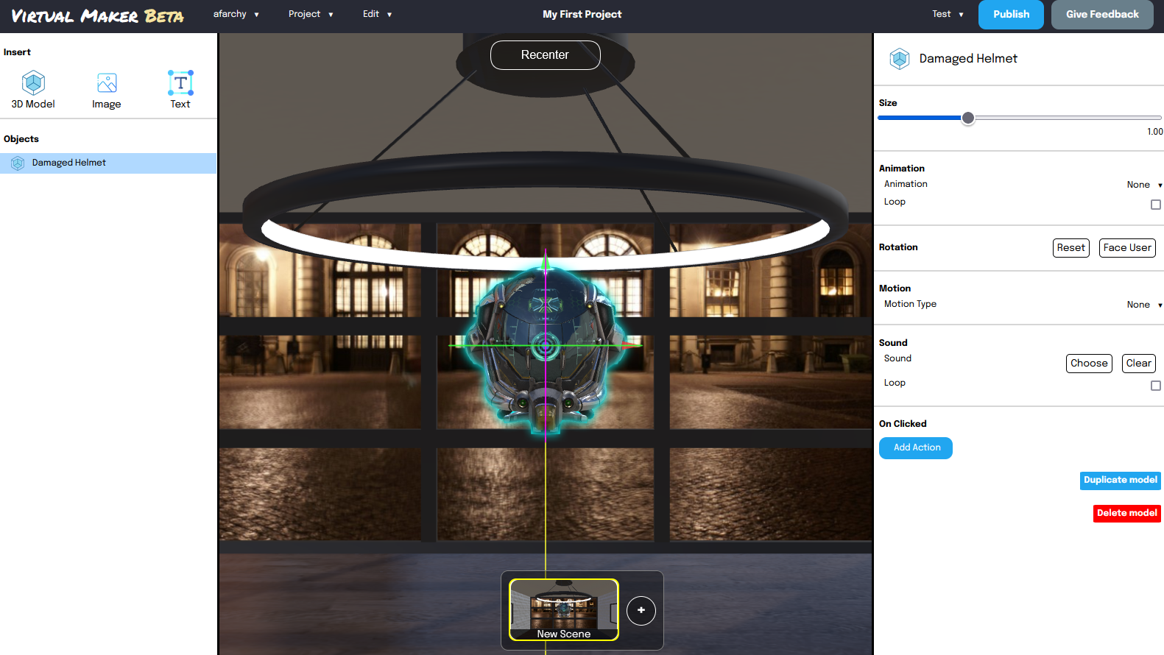Open the Project menu
This screenshot has width=1164, height=655.
(311, 14)
